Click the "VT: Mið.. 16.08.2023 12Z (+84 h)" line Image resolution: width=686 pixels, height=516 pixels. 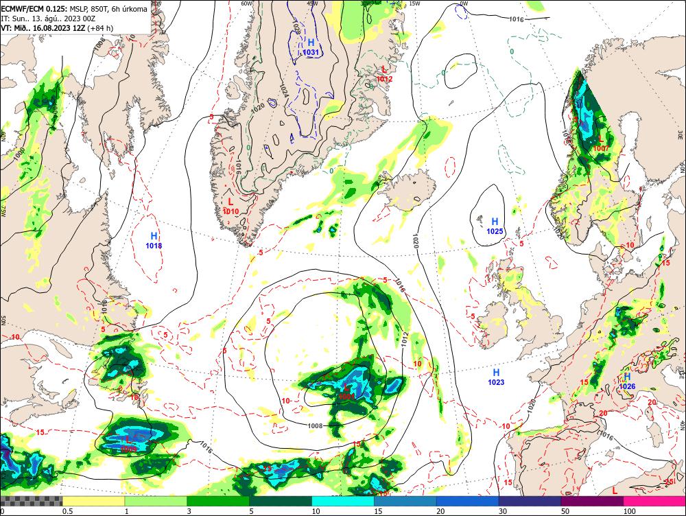coord(57,28)
